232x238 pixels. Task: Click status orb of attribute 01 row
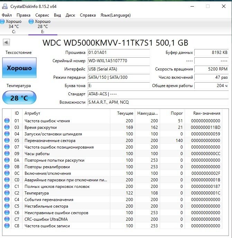click(x=7, y=121)
